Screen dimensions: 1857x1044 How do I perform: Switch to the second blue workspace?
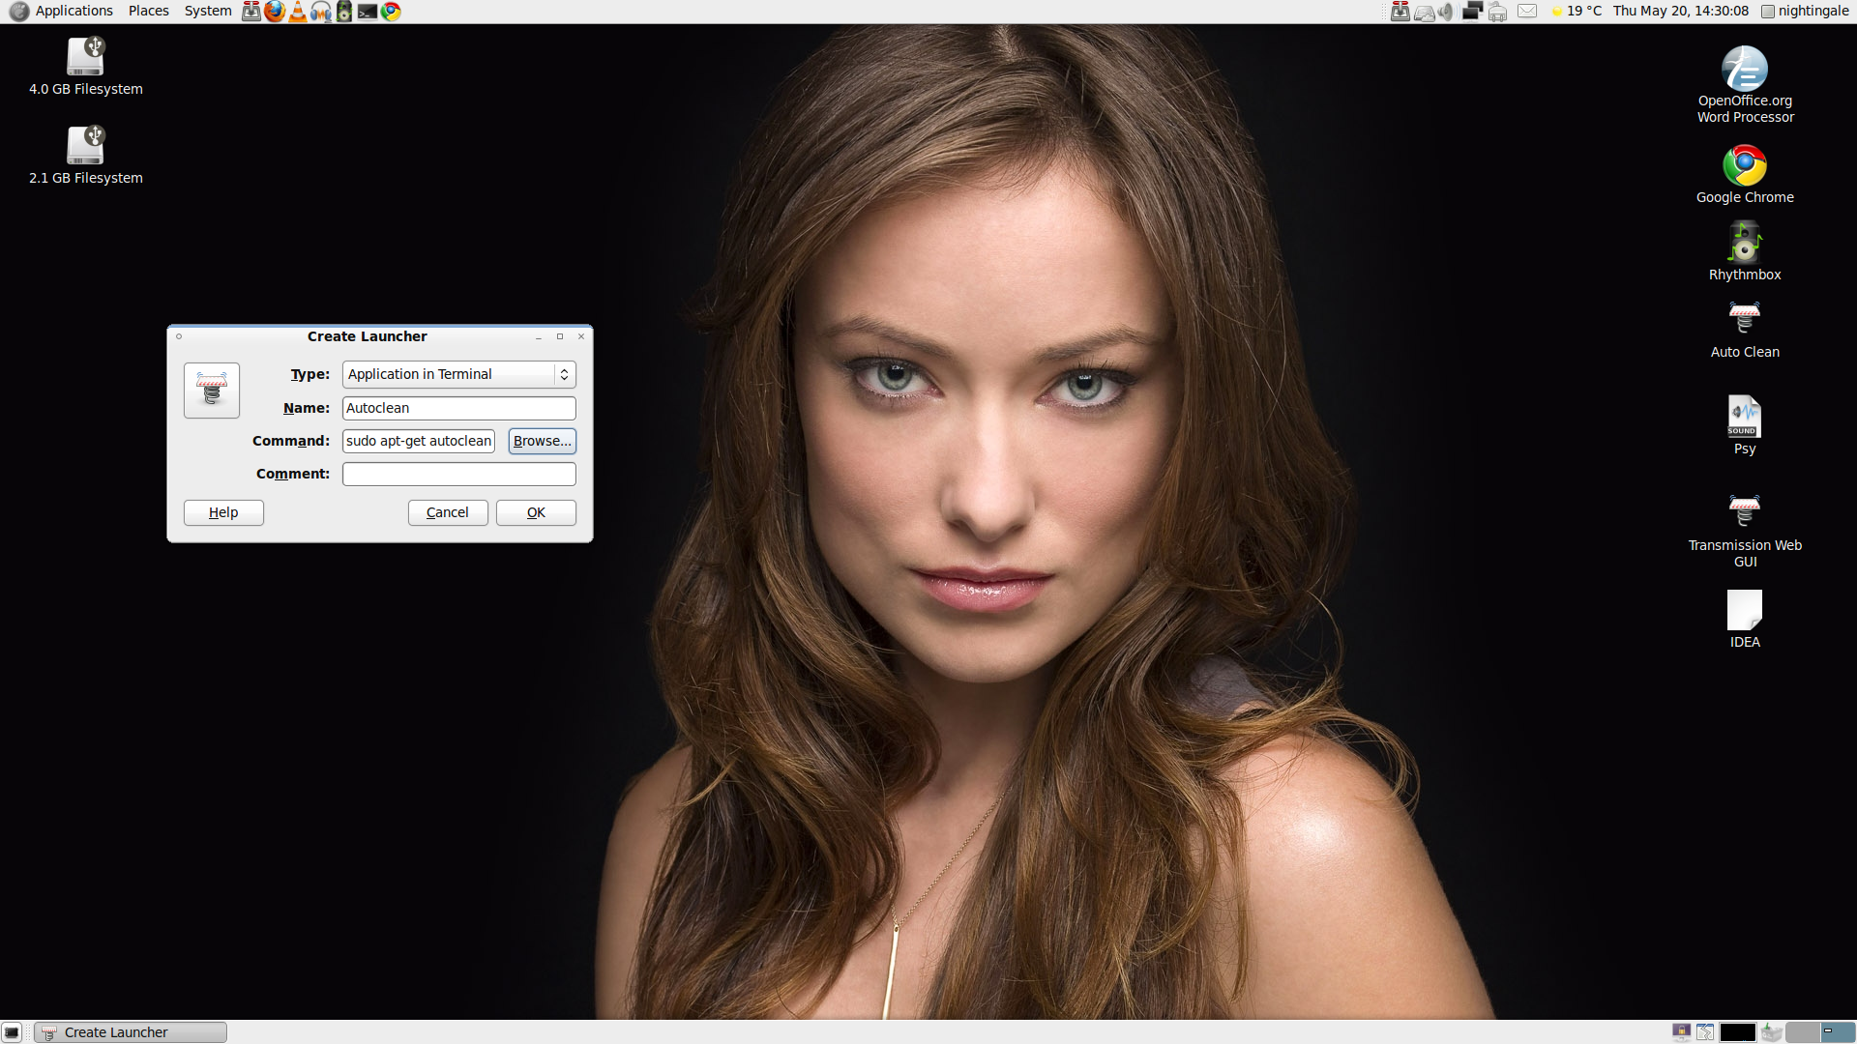(1839, 1032)
